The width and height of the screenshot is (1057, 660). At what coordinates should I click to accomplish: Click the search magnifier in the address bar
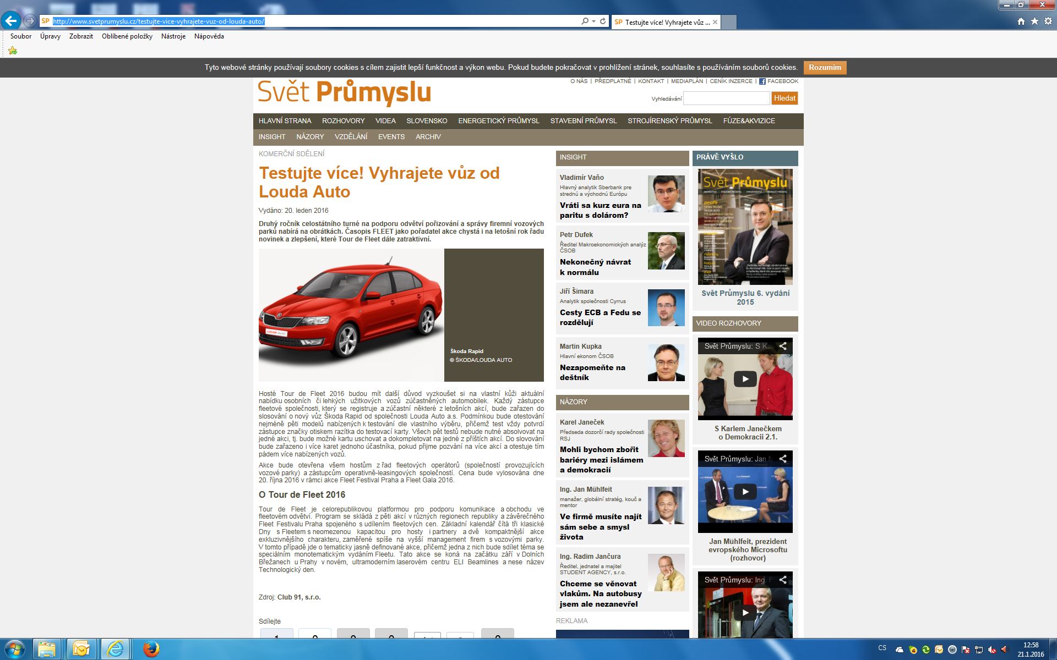click(x=585, y=21)
